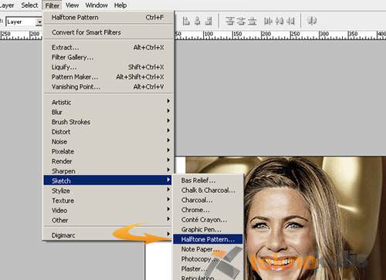
Task: Open the Filter menu
Action: click(x=52, y=5)
